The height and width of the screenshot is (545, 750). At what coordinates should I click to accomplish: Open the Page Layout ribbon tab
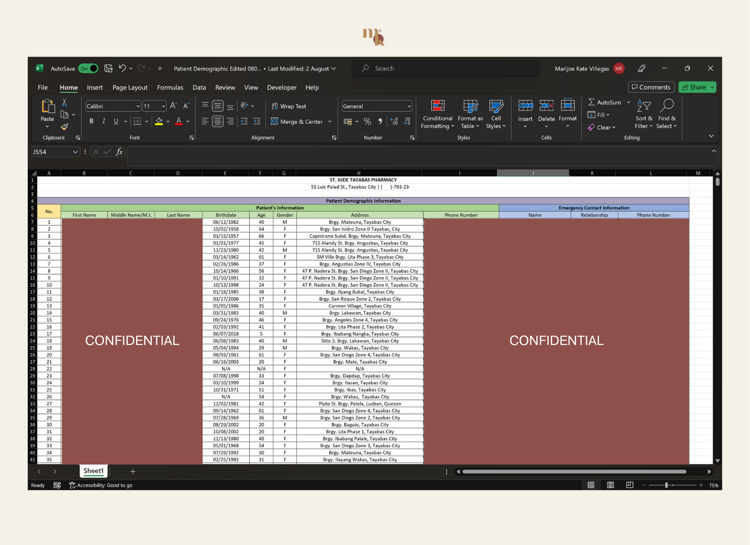[130, 87]
